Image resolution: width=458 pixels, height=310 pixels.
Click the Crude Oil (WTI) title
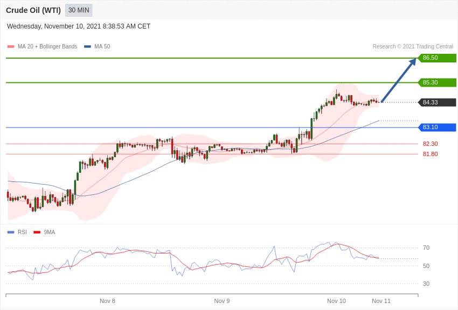(x=33, y=10)
